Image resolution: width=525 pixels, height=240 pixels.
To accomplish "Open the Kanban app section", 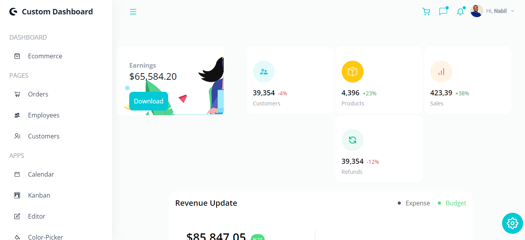I will point(39,195).
